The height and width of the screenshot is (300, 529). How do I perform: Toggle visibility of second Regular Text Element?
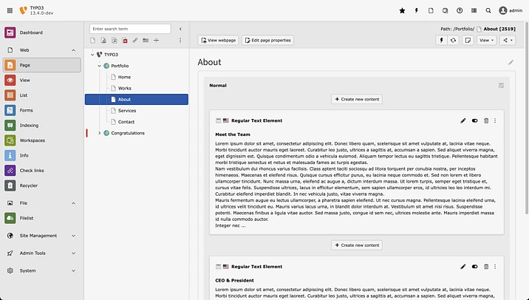474,266
